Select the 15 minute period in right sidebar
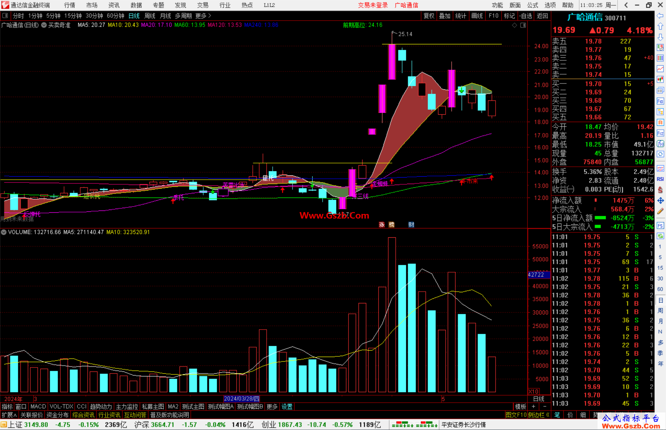Image resolution: width=666 pixels, height=430 pixels. coord(660,268)
